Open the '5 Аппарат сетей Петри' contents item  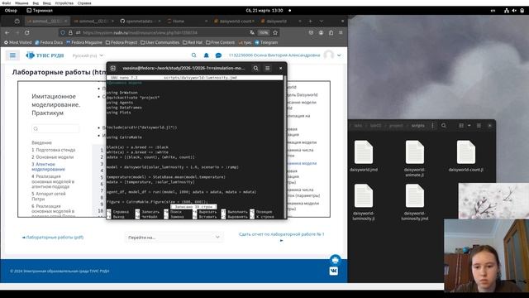pos(49,196)
